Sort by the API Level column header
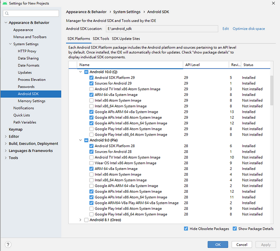This screenshot has width=280, height=251. [x=206, y=65]
